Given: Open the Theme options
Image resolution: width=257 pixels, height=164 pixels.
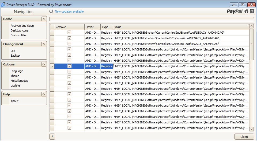Looking at the screenshot, I should (x=15, y=76).
